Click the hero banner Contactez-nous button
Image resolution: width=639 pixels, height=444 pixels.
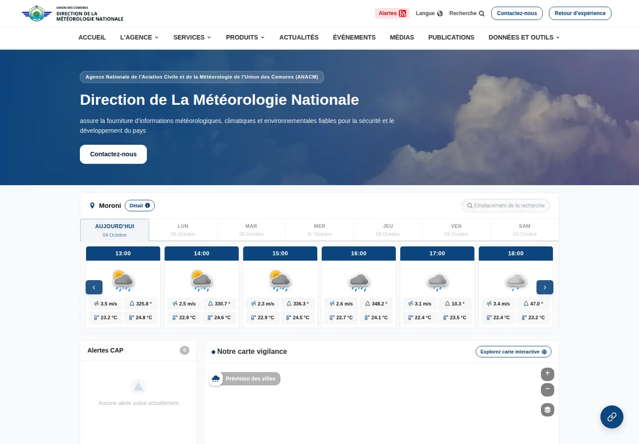pos(113,154)
